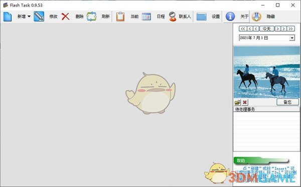301x187 pixels.
Task: Click the beach horse-riding photo
Action: pos(267,72)
